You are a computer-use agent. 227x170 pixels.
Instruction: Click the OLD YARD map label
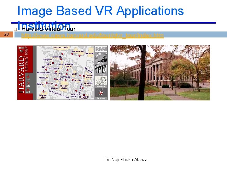click(54, 69)
